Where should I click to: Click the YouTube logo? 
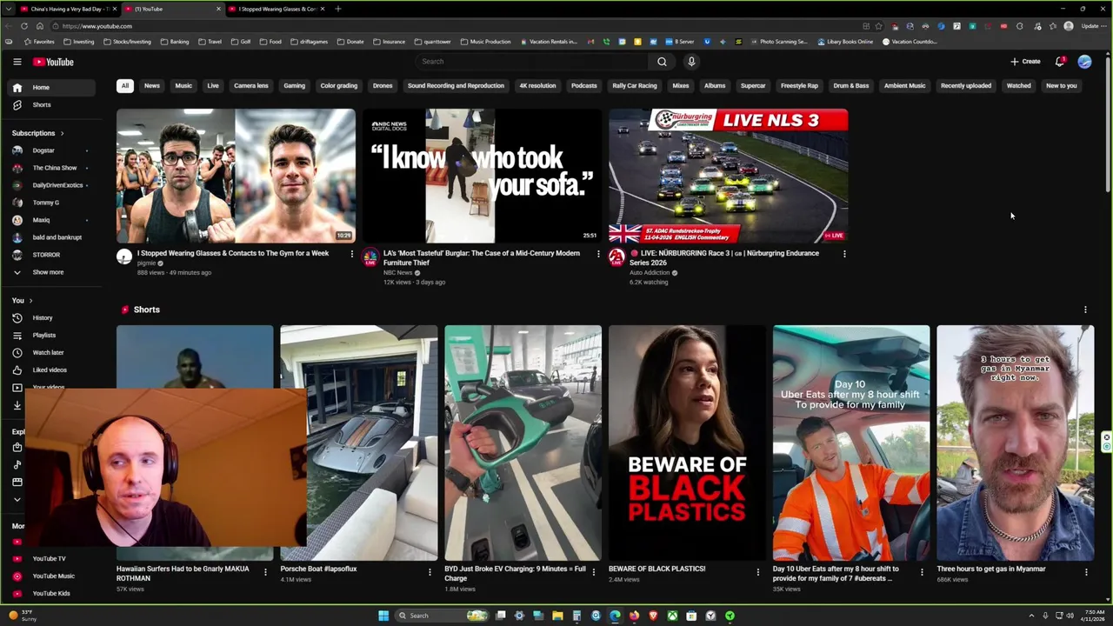coord(53,62)
